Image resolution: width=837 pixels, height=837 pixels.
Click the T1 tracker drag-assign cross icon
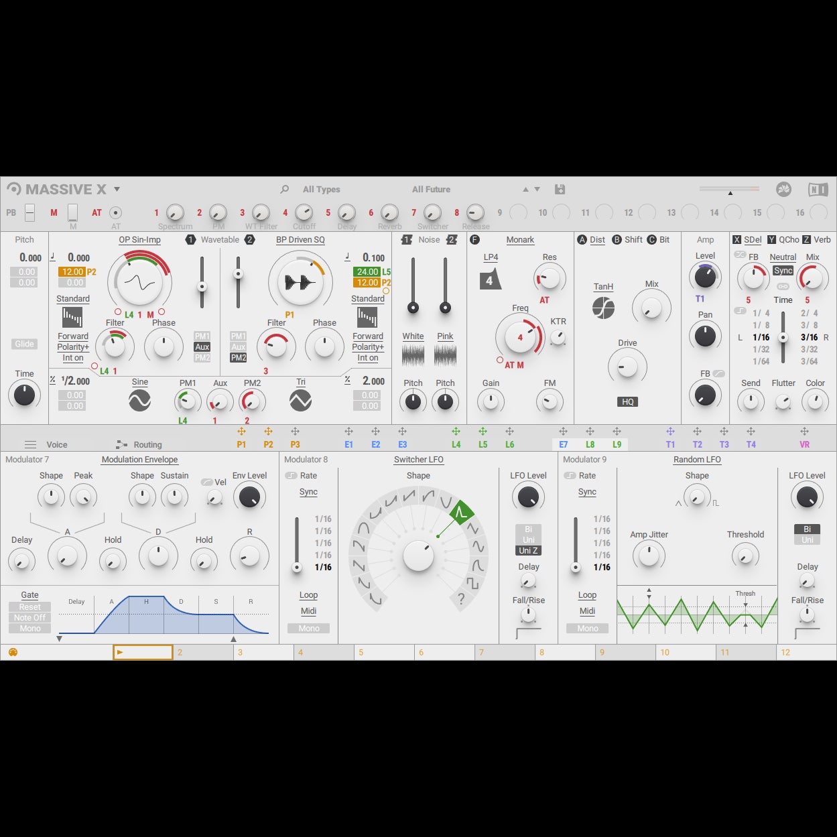pos(670,432)
